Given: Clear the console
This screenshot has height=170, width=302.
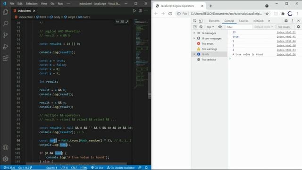Looking at the screenshot, I should (201, 27).
